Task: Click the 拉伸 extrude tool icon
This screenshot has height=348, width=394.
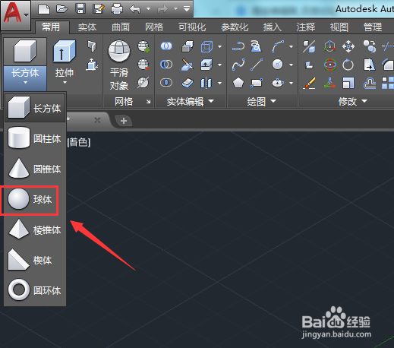Action: click(x=65, y=52)
